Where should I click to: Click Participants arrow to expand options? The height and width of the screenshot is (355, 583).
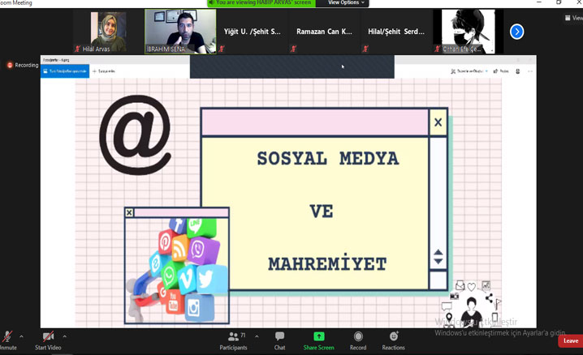[x=257, y=336]
